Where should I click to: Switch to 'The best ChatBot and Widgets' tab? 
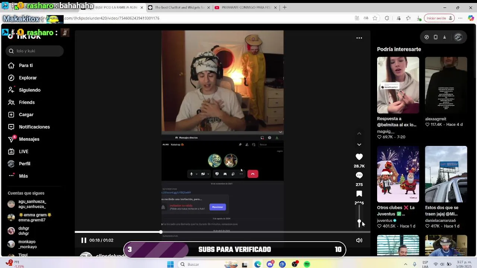179,7
